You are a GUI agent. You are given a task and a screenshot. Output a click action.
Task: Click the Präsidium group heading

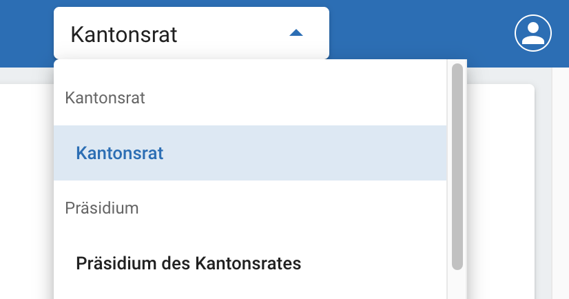(x=102, y=208)
